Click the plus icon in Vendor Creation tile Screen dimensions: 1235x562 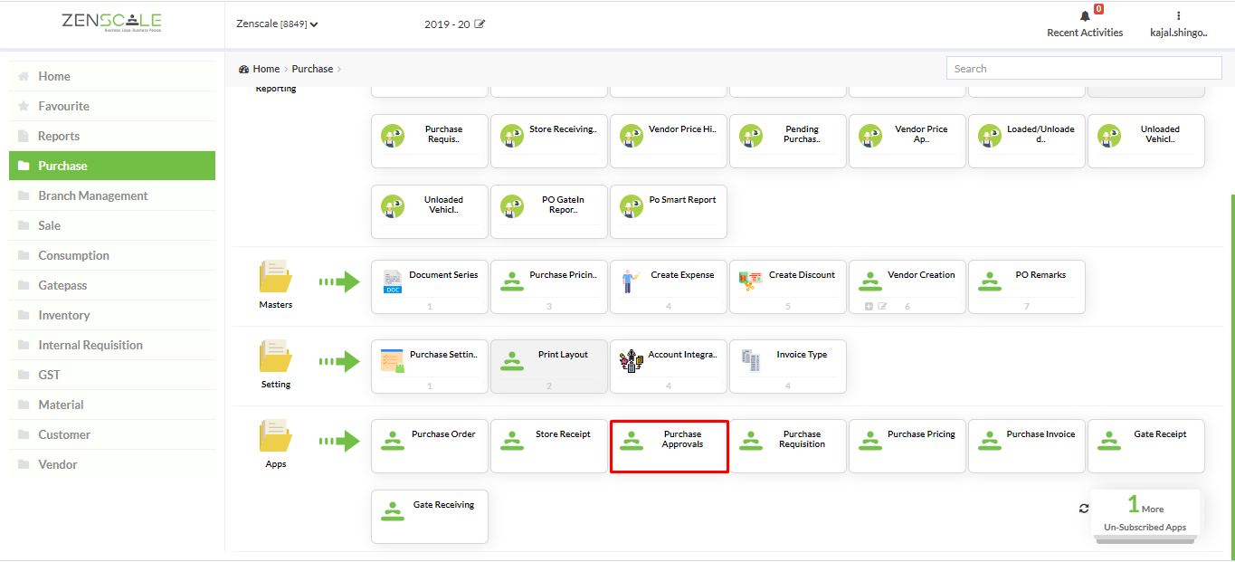869,306
